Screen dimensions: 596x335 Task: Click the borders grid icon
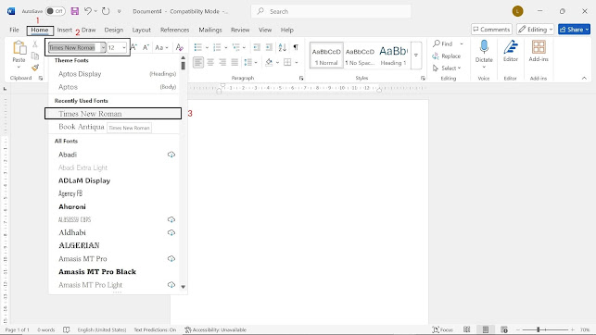[287, 62]
